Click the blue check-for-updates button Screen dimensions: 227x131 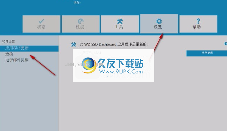207,53
